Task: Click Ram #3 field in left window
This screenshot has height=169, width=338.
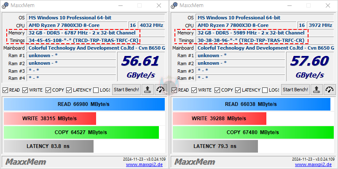Action: coord(71,71)
